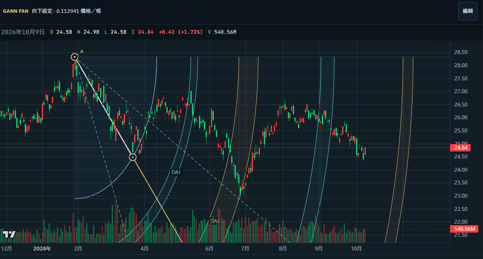The height and width of the screenshot is (259, 483).
Task: Click the 12月 time axis label
Action: [6, 248]
